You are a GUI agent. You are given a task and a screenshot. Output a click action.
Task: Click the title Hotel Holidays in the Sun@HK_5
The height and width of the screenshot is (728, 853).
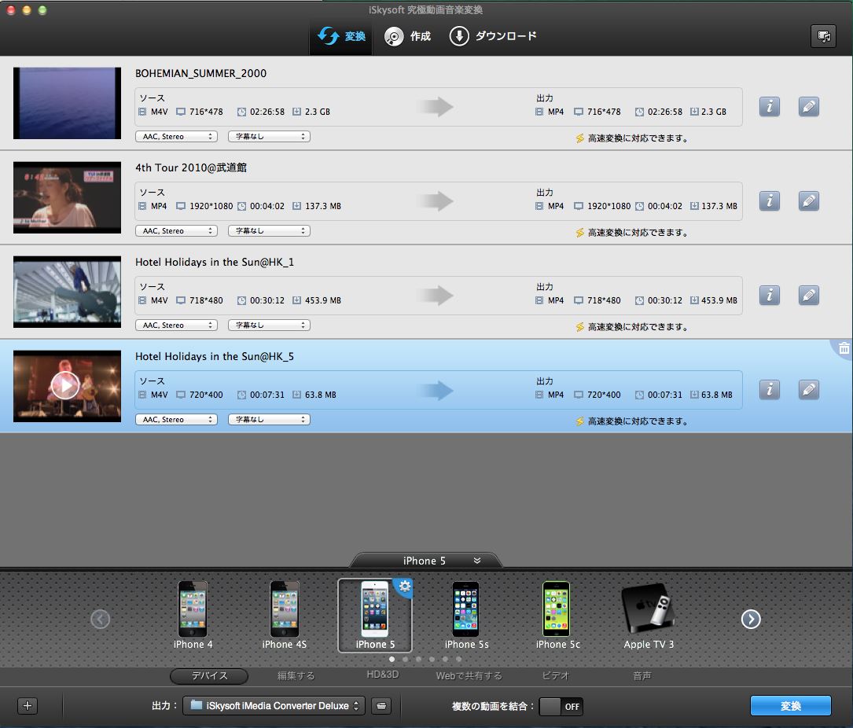coord(215,356)
